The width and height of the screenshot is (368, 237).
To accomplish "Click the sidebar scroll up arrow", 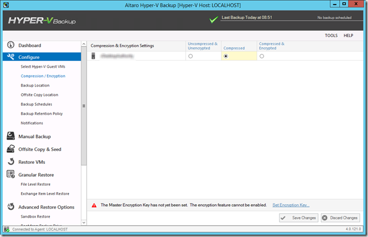I will [84, 44].
